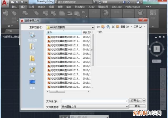Click the Autodesk Exchange X icon

point(124,2)
